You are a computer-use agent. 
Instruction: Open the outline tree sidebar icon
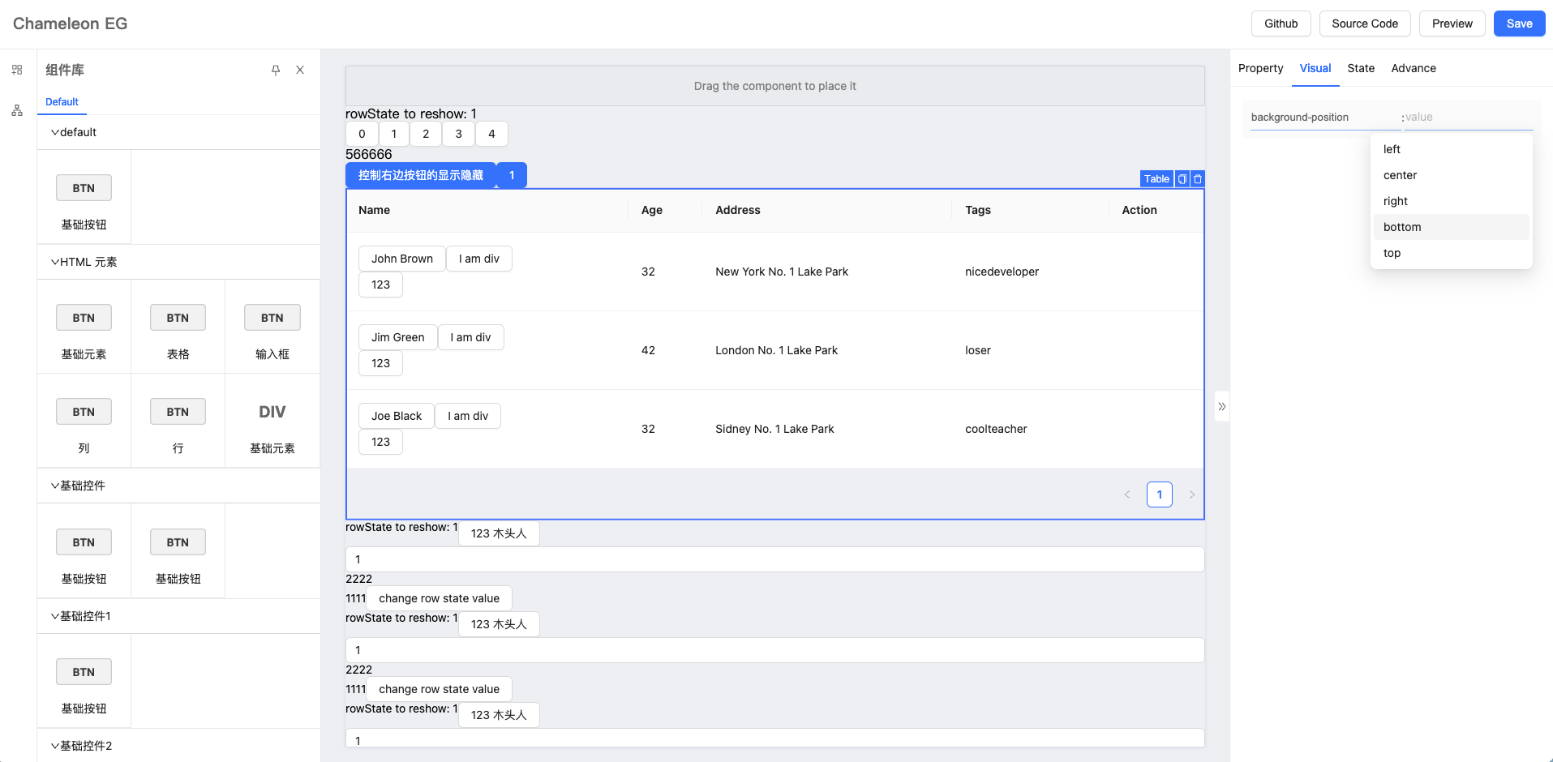pos(17,110)
